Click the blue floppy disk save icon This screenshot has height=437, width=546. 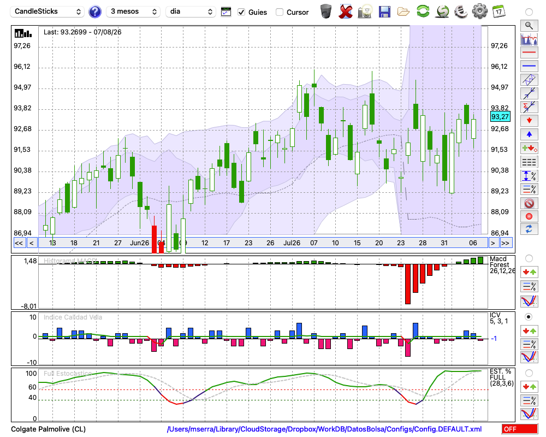coord(384,11)
